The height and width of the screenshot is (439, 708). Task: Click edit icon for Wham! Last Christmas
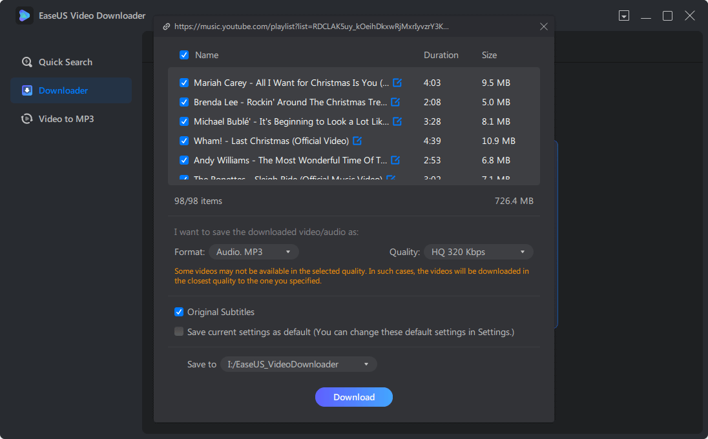357,141
